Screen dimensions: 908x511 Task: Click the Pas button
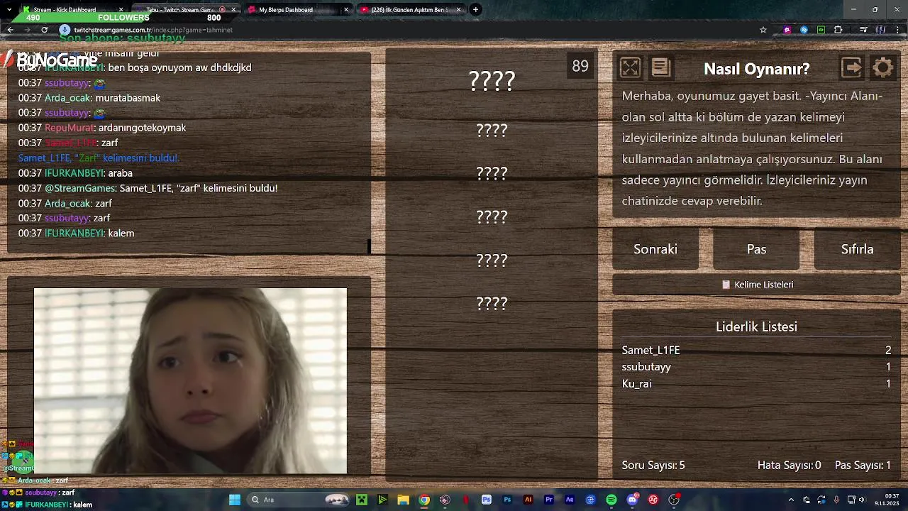(756, 249)
